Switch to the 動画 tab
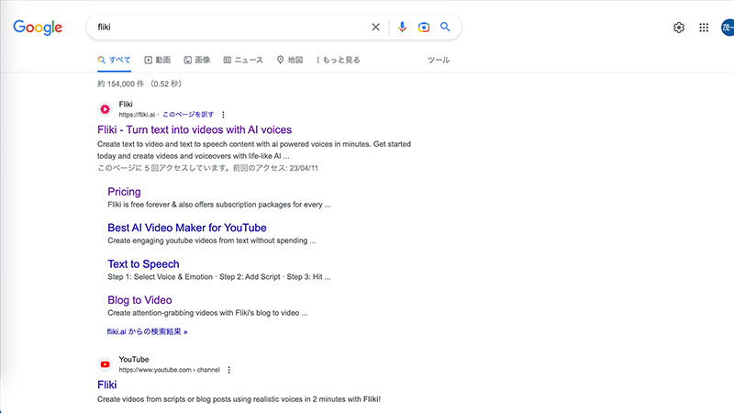Image resolution: width=734 pixels, height=413 pixels. tap(157, 60)
